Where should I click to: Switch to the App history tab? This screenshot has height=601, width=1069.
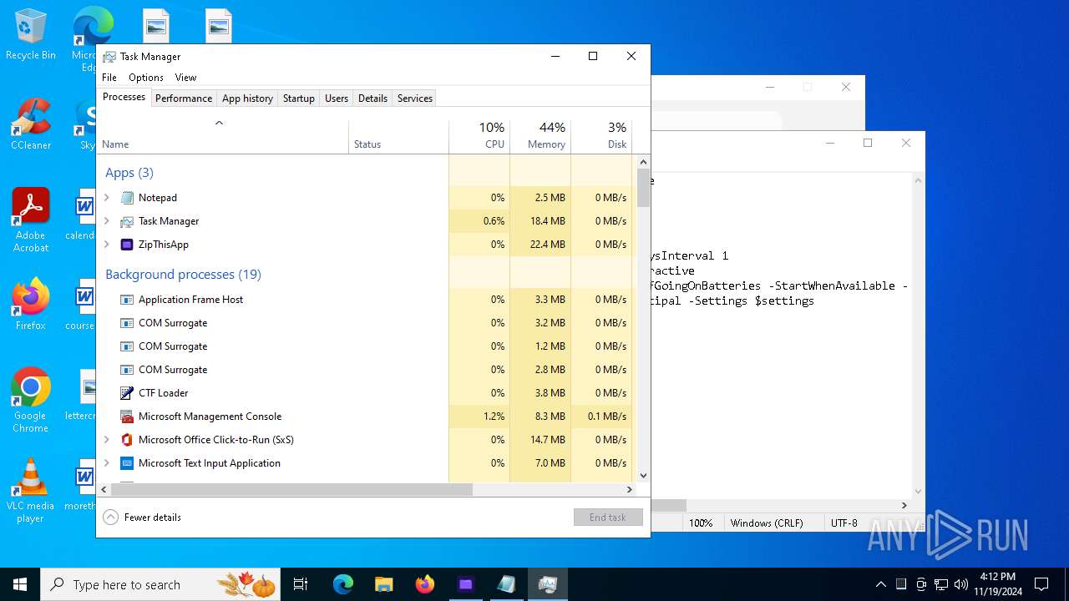247,98
